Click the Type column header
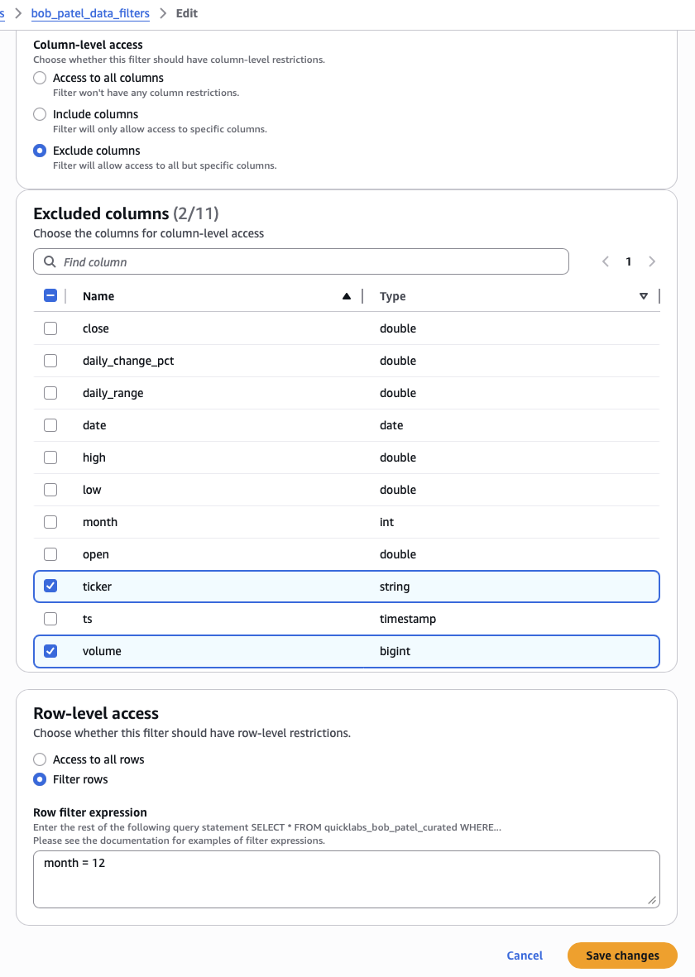Viewport: 695px width, 977px height. point(393,296)
